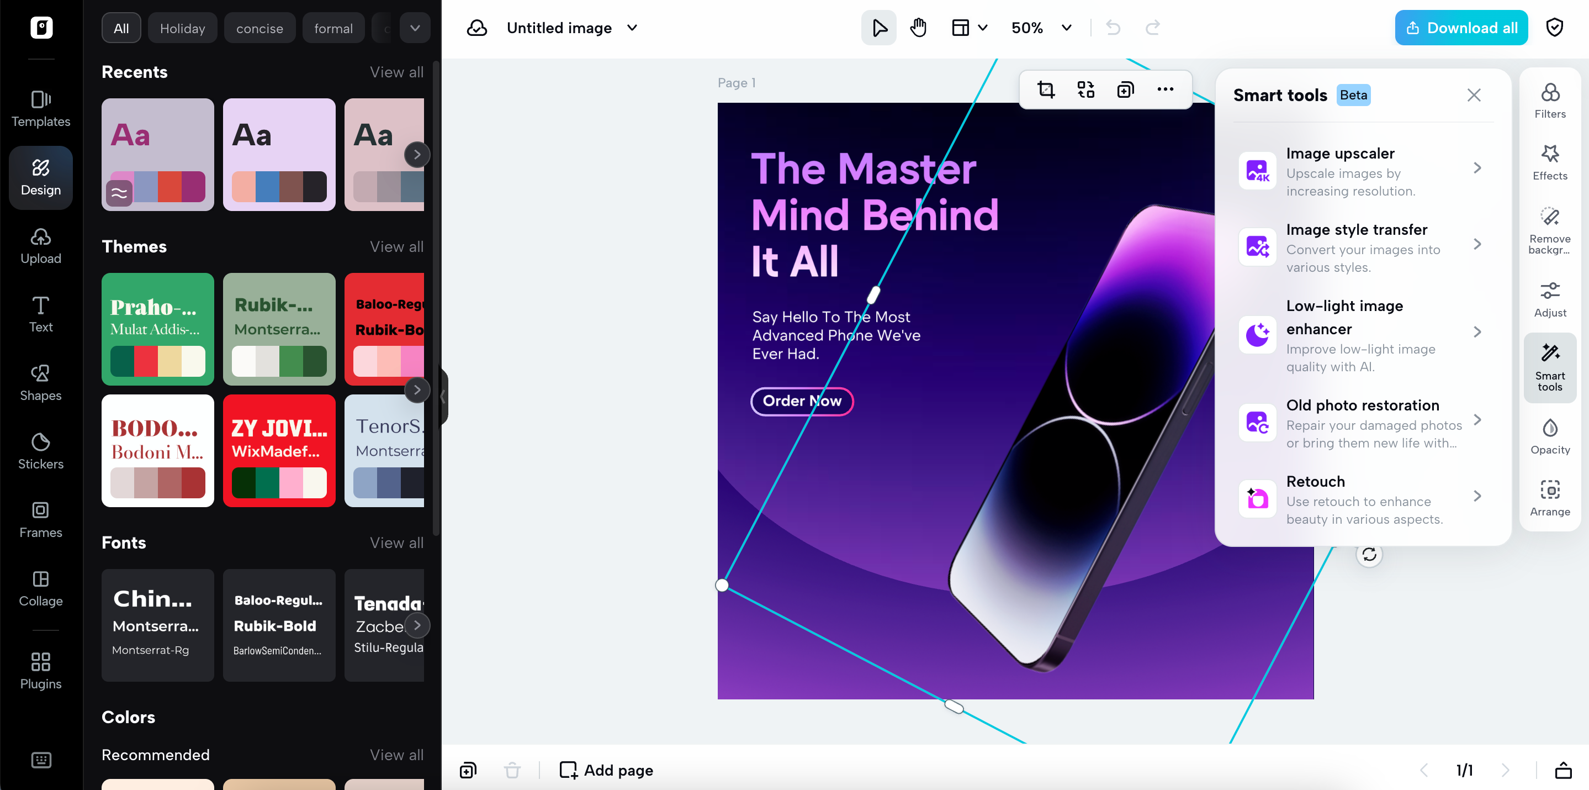This screenshot has width=1589, height=790.
Task: Open the Shapes panel
Action: click(x=40, y=383)
